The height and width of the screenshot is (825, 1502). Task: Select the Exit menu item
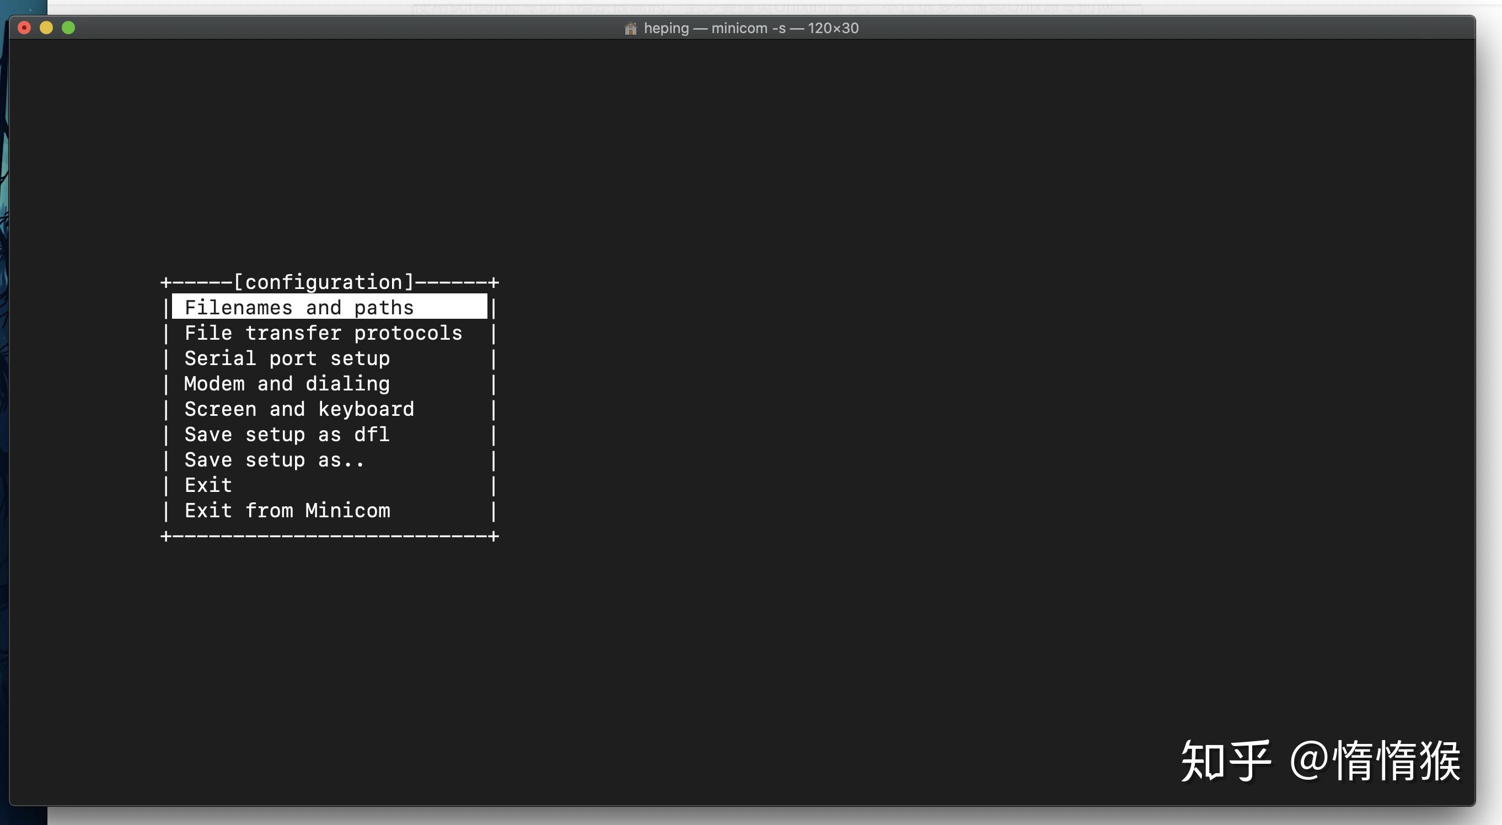point(208,485)
